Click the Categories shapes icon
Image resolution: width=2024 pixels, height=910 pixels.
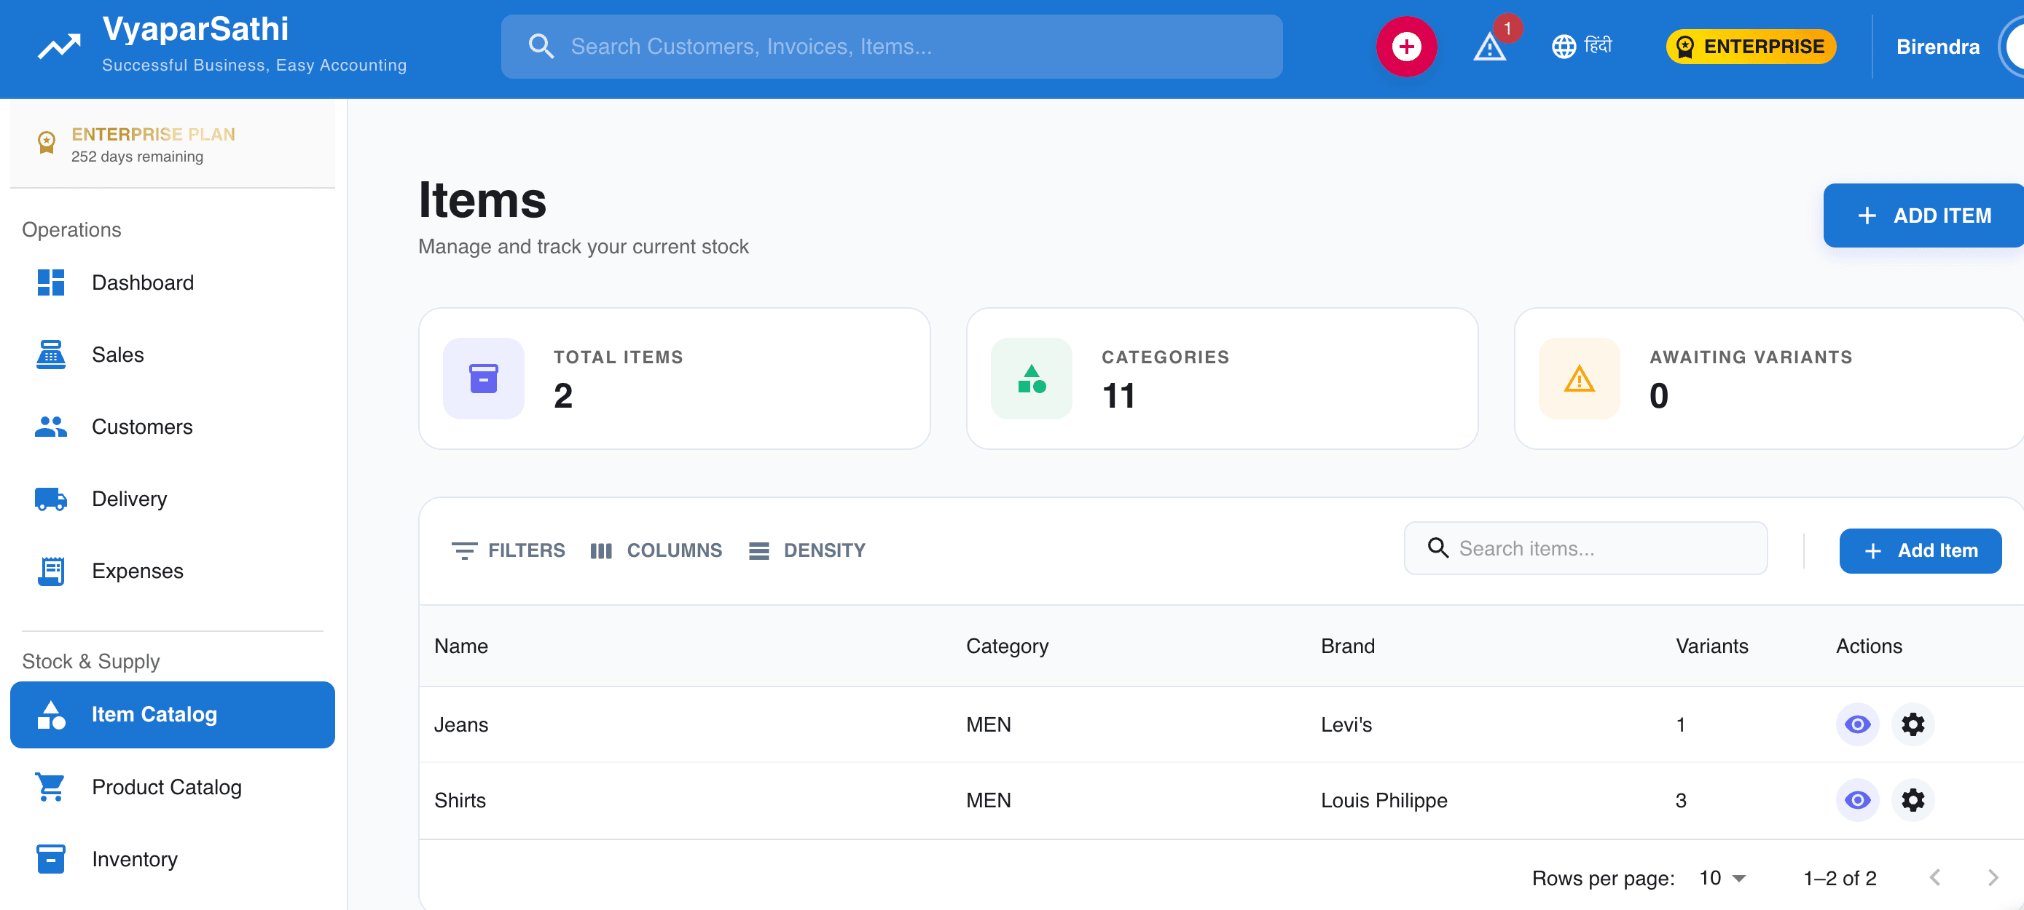(1031, 379)
